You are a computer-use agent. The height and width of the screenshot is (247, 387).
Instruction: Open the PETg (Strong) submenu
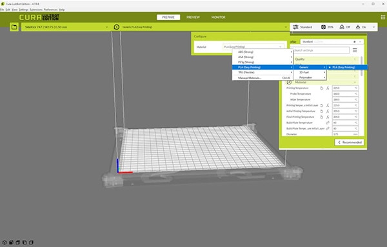263,62
